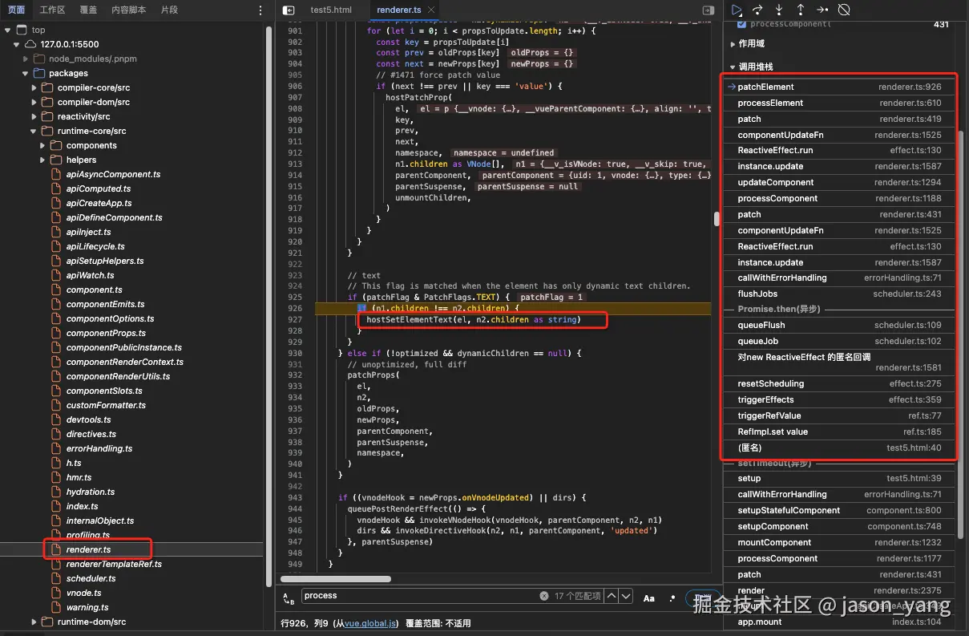969x636 pixels.
Task: Switch to the test5.html editor tab
Action: 330,10
